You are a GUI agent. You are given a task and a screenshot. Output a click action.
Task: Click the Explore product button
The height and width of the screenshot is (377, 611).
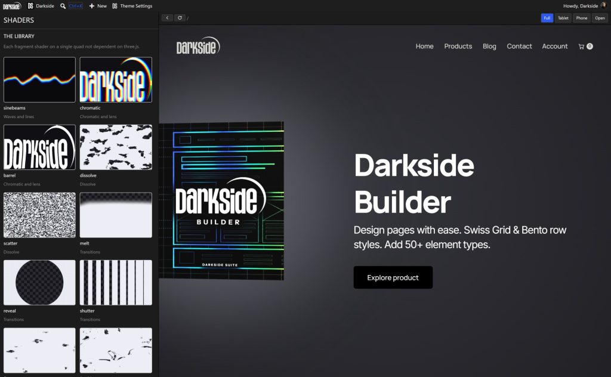click(393, 277)
